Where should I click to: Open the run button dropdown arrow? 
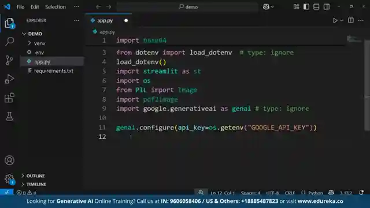coord(342,21)
